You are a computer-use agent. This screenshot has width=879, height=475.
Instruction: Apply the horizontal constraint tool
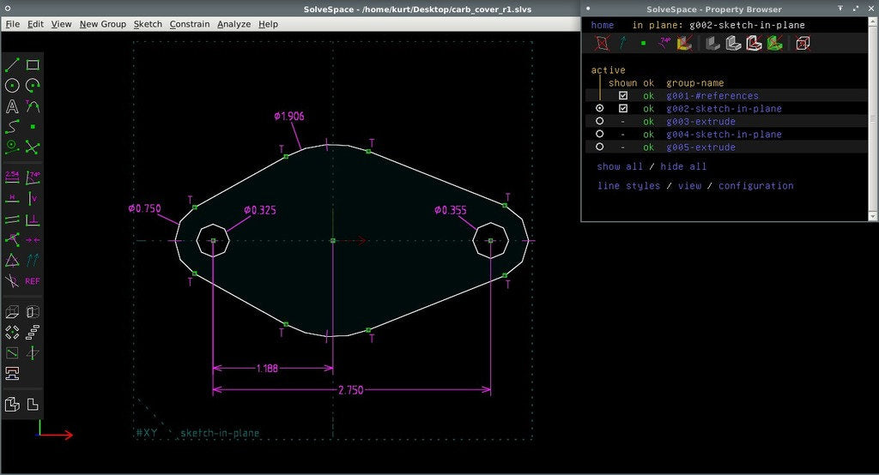point(12,198)
